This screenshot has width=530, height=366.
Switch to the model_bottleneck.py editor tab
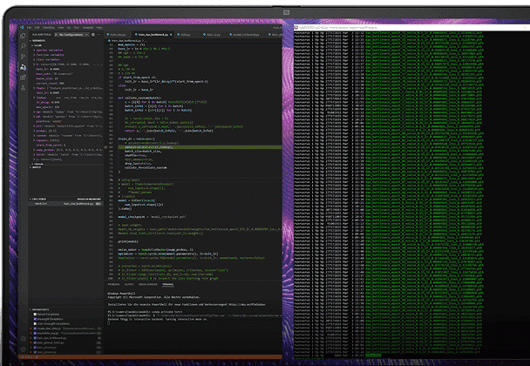click(x=245, y=35)
